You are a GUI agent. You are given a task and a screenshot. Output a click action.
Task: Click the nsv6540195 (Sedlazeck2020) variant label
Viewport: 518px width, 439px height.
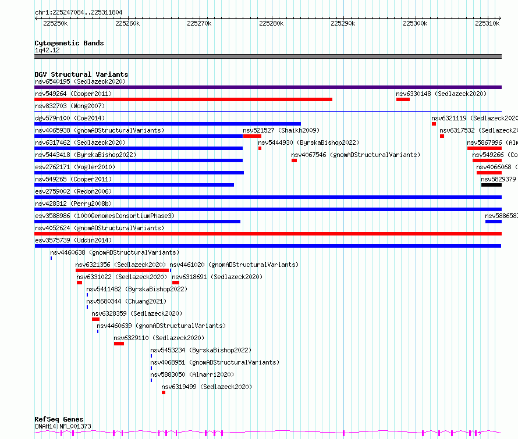click(x=80, y=81)
